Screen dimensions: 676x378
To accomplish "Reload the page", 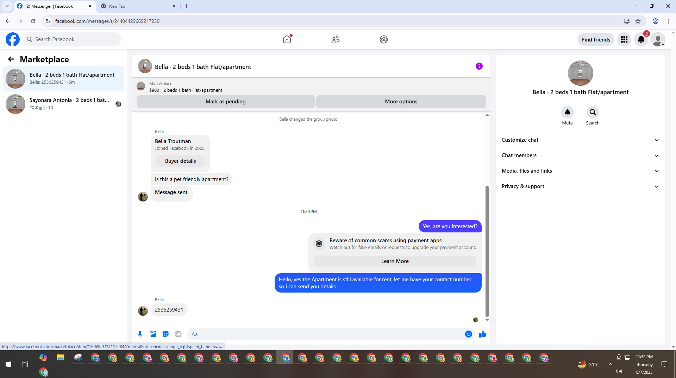I will pos(33,21).
